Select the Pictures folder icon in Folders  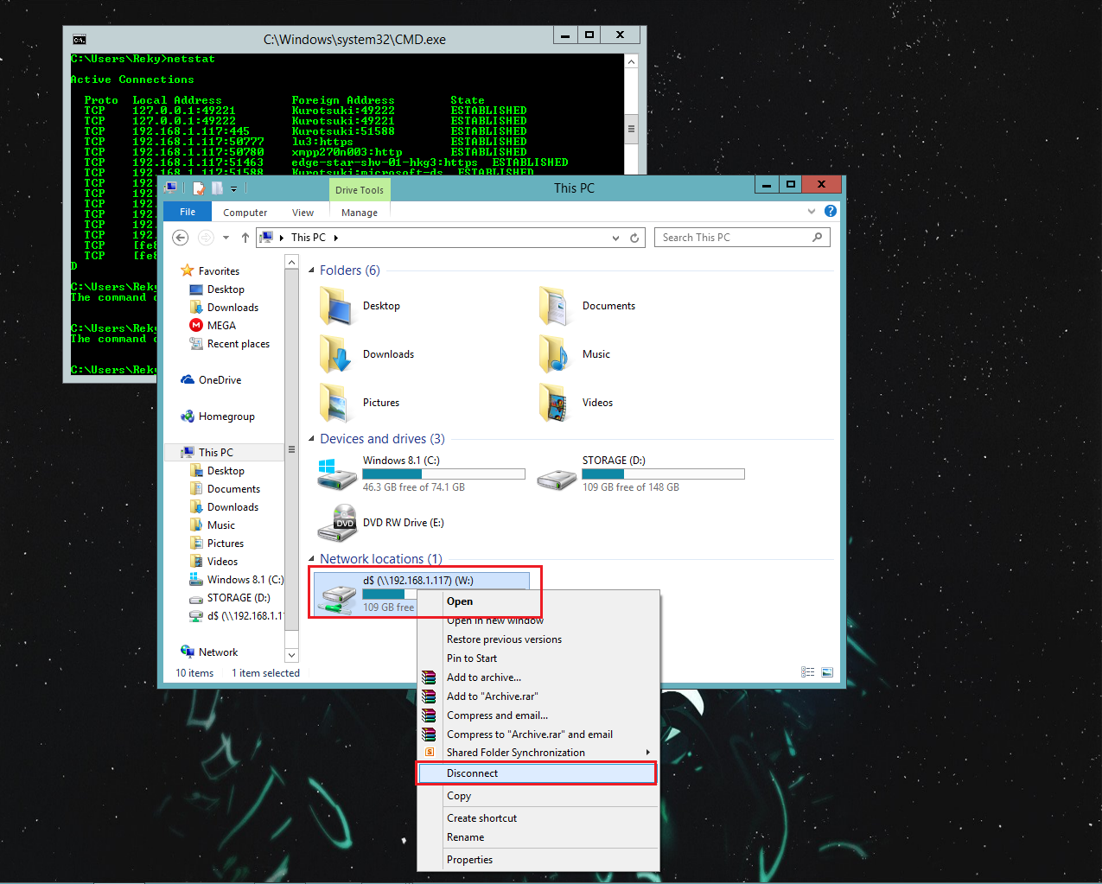(336, 403)
